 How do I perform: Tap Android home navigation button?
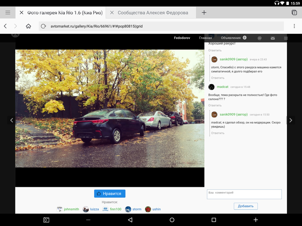click(172, 220)
